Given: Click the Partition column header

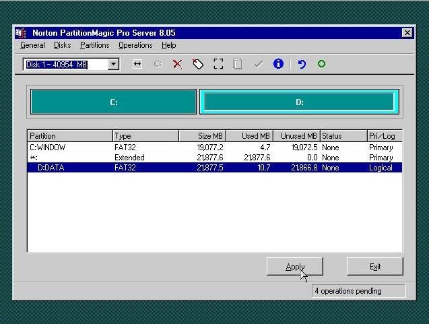Looking at the screenshot, I should click(70, 136).
